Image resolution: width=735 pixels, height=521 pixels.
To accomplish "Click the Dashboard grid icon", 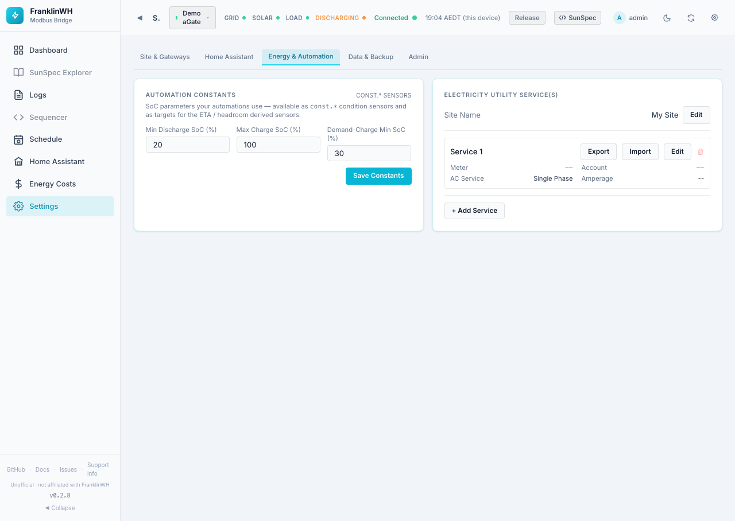I will 18,50.
